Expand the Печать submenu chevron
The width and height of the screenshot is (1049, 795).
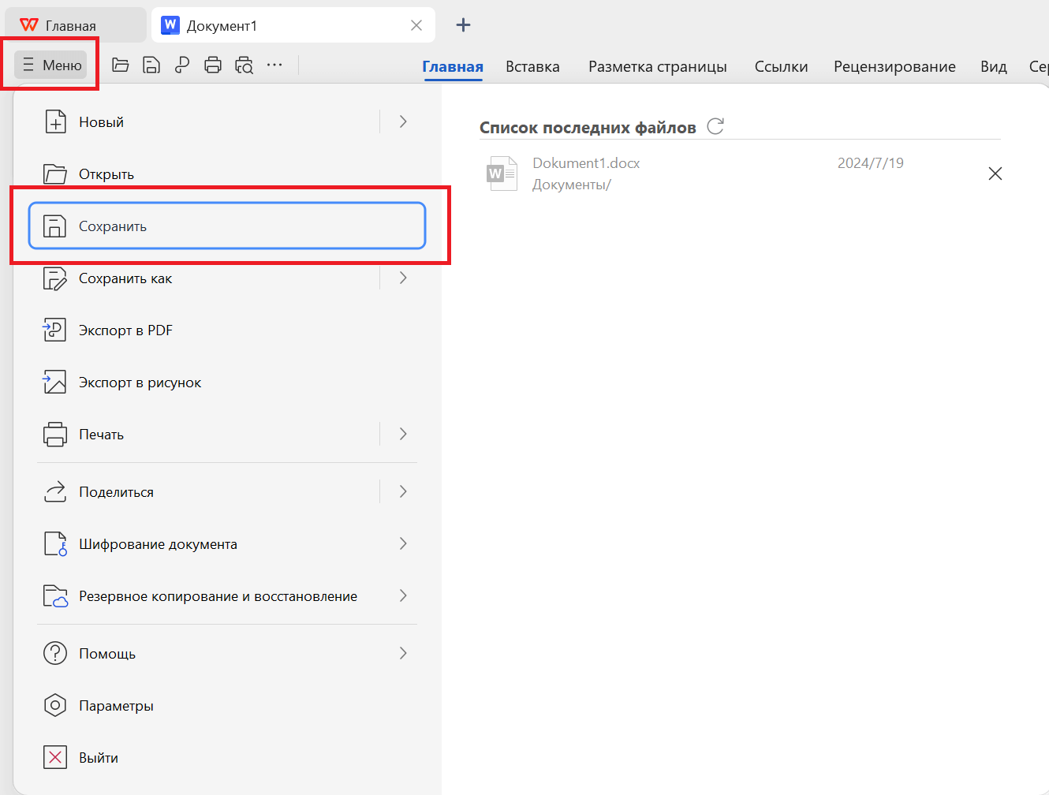403,434
